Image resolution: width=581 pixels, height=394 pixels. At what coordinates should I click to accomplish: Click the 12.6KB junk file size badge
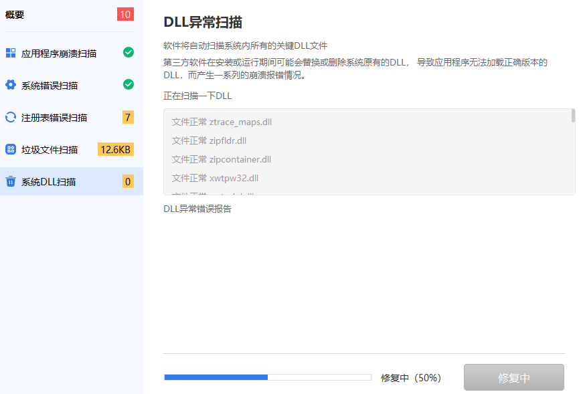point(116,149)
